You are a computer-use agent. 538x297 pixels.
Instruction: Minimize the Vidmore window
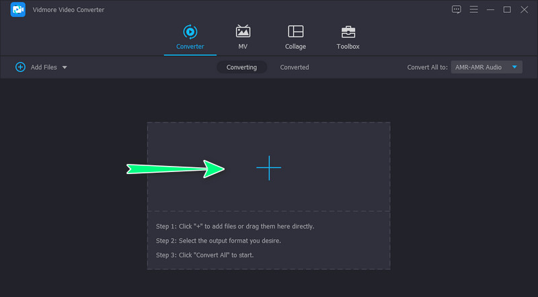pyautogui.click(x=491, y=9)
